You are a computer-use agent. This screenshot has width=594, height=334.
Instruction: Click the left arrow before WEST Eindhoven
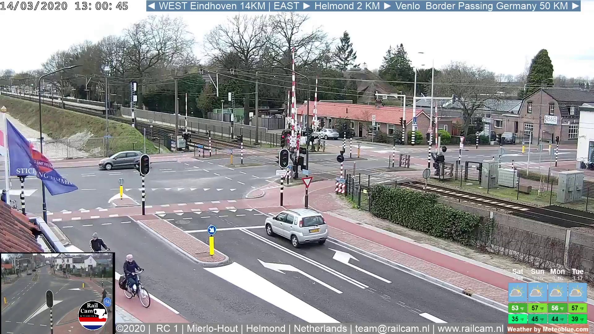click(x=151, y=6)
